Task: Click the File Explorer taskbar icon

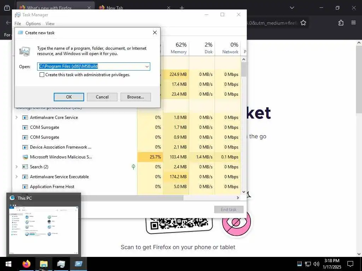Action: tap(43, 264)
